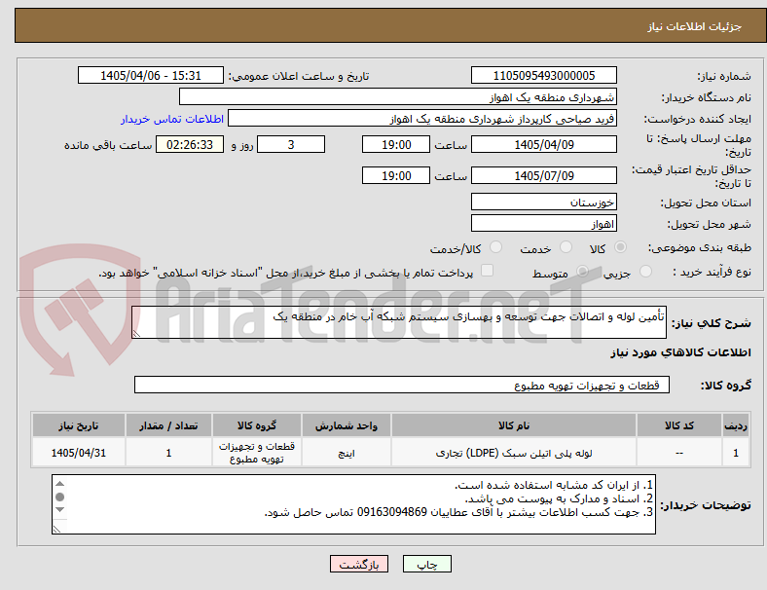Select the کالا/خدمت category radio button

tap(495, 247)
